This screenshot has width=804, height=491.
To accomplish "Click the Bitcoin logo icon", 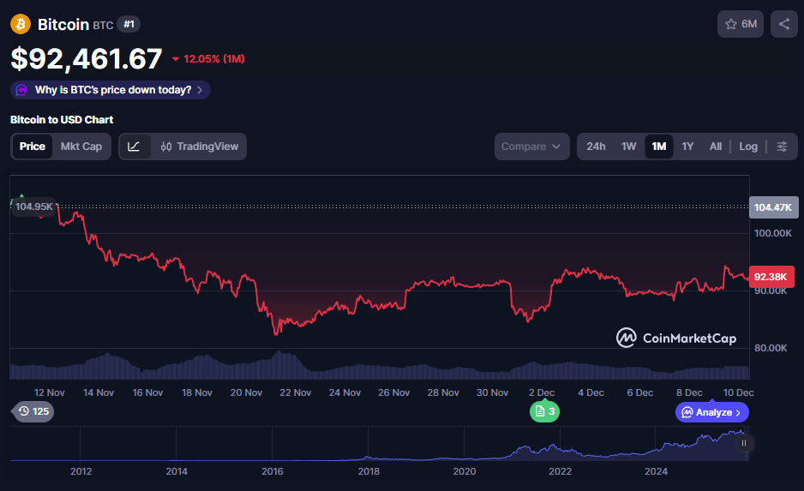I will pos(21,24).
